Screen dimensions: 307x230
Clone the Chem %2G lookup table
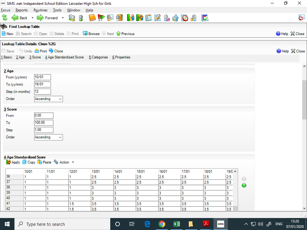(x=56, y=51)
